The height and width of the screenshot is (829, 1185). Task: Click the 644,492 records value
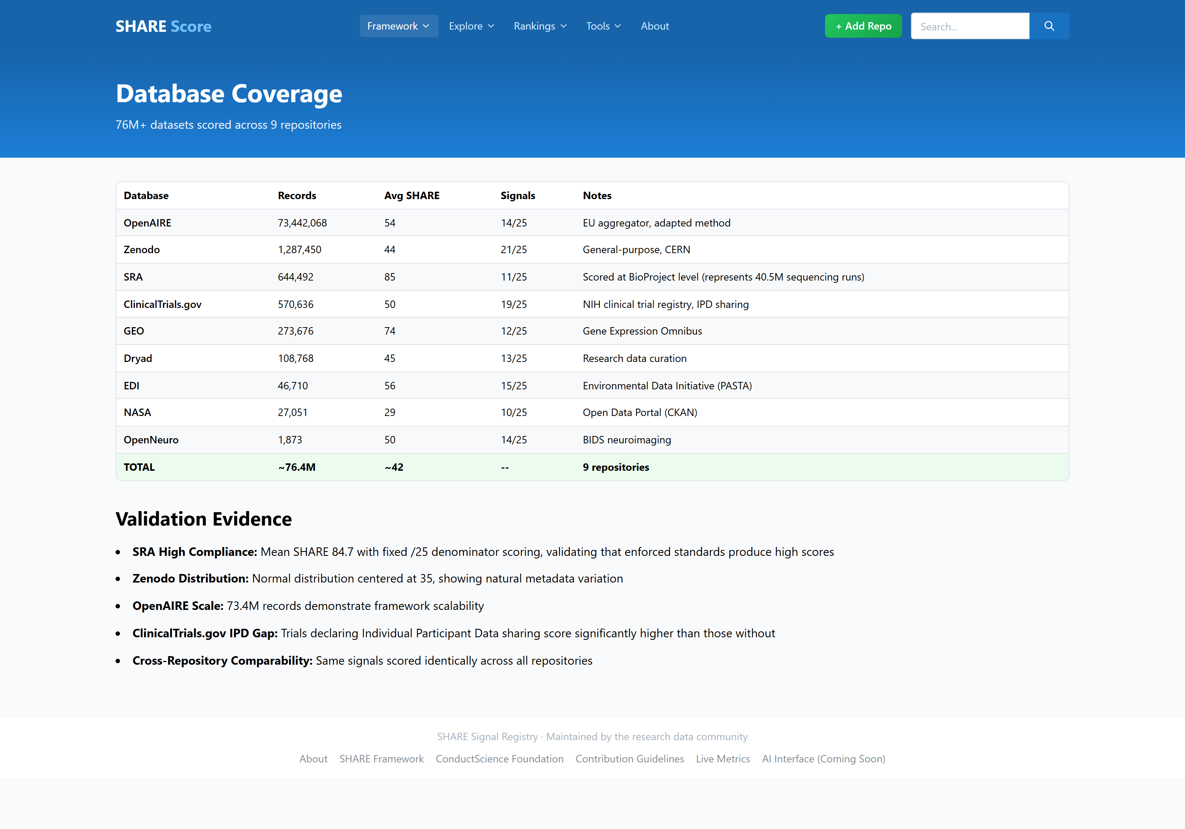pyautogui.click(x=296, y=277)
